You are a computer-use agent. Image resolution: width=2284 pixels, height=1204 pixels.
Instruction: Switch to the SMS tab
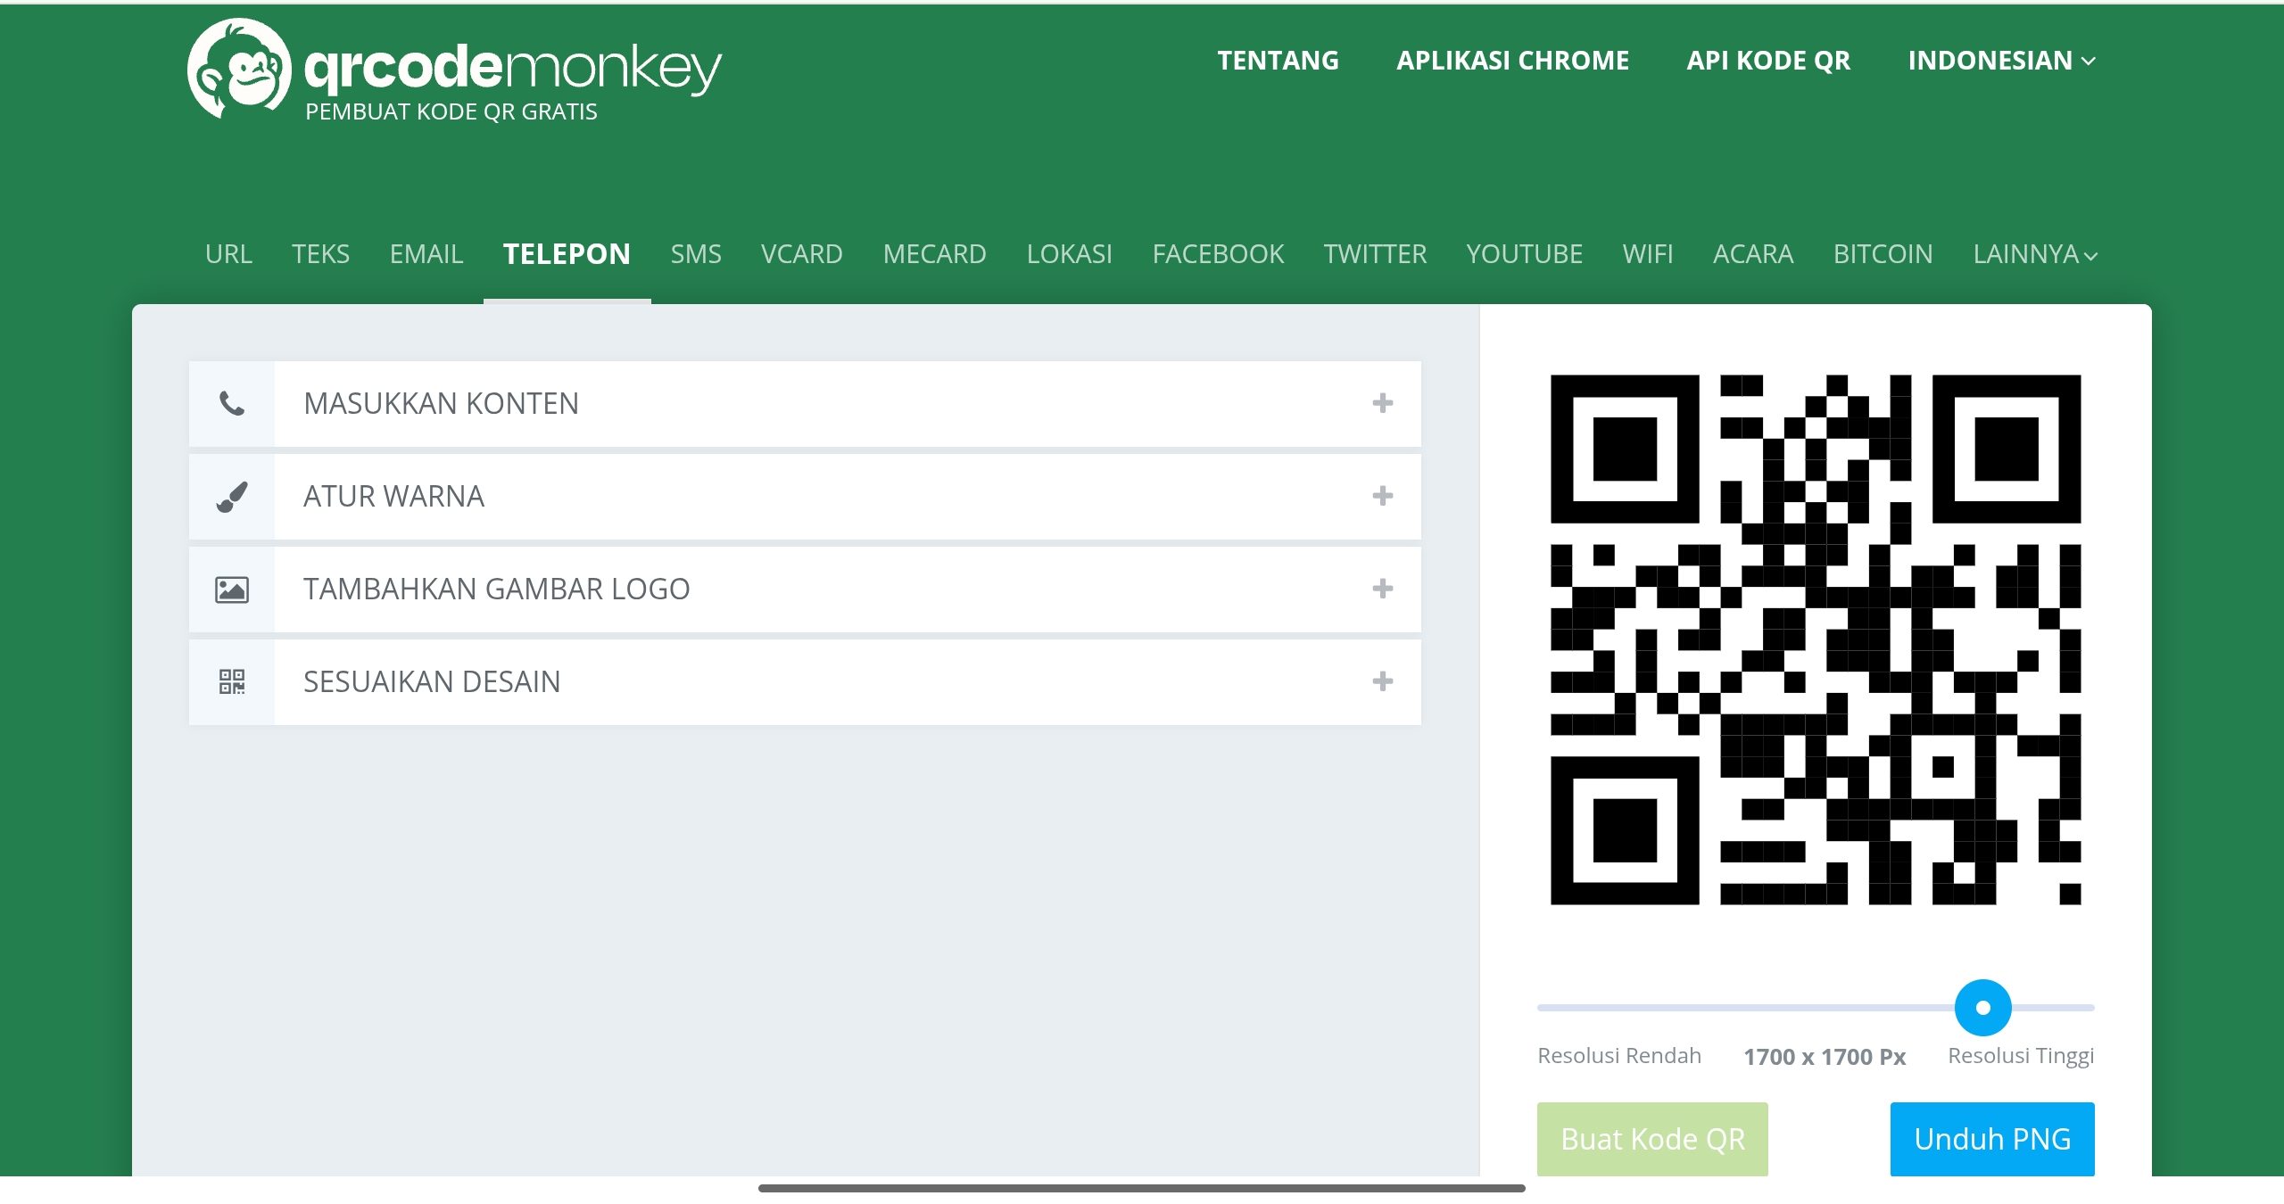tap(696, 254)
